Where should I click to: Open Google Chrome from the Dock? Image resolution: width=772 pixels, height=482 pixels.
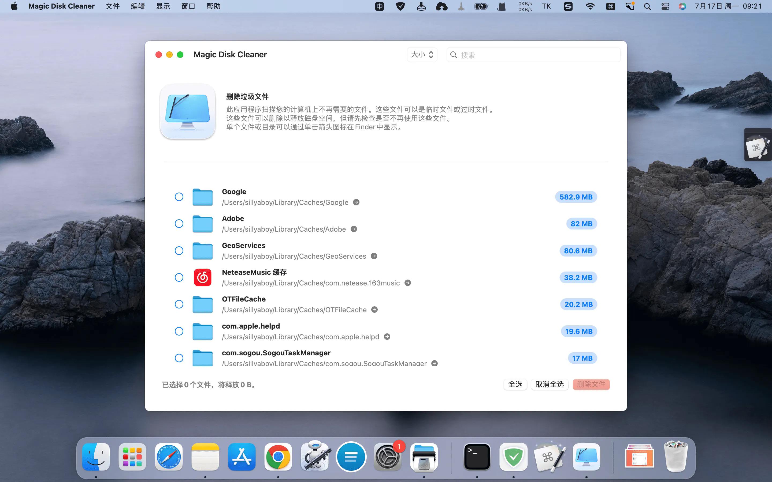pyautogui.click(x=278, y=457)
